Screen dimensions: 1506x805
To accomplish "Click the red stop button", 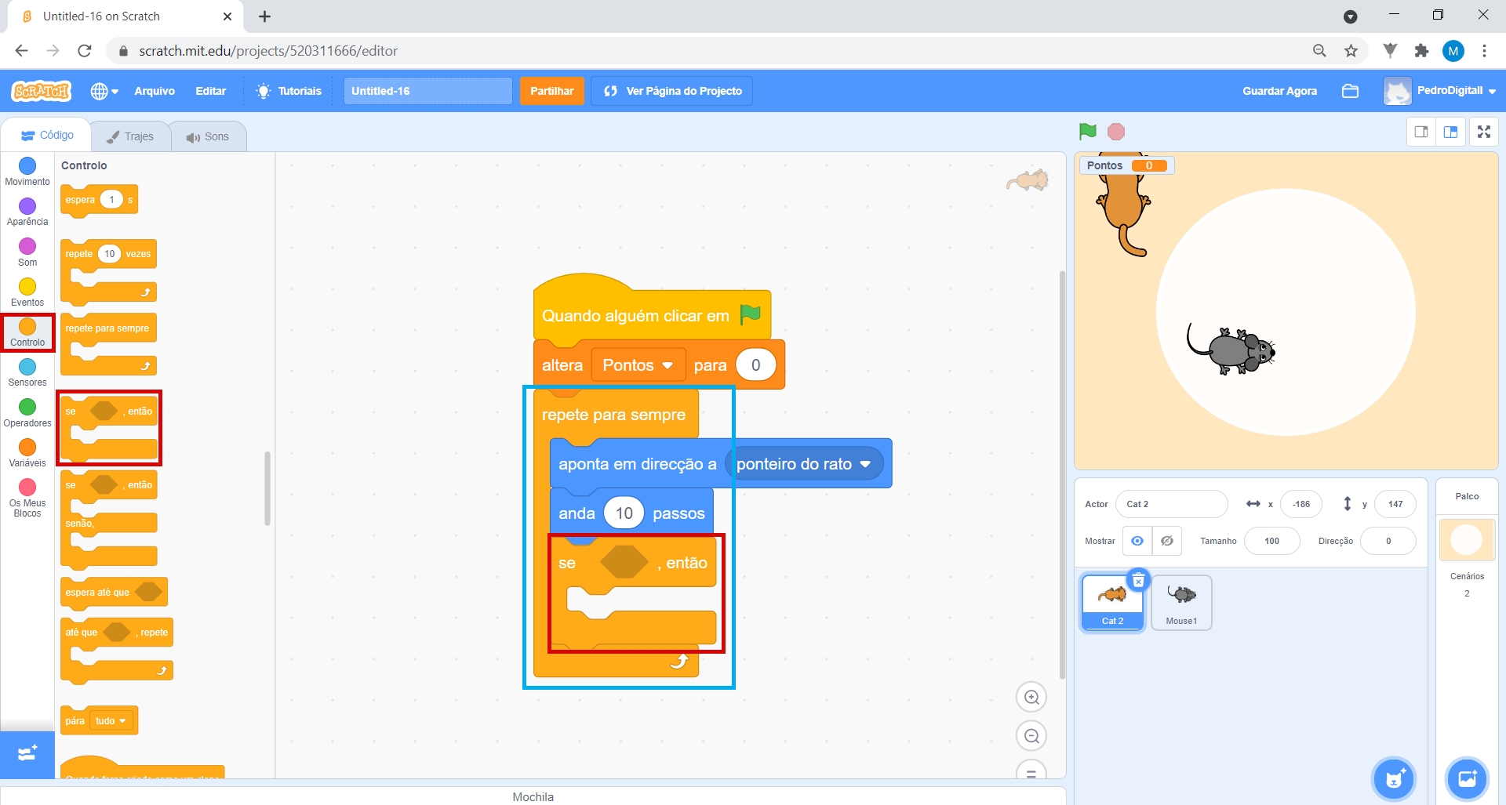I will [x=1116, y=132].
